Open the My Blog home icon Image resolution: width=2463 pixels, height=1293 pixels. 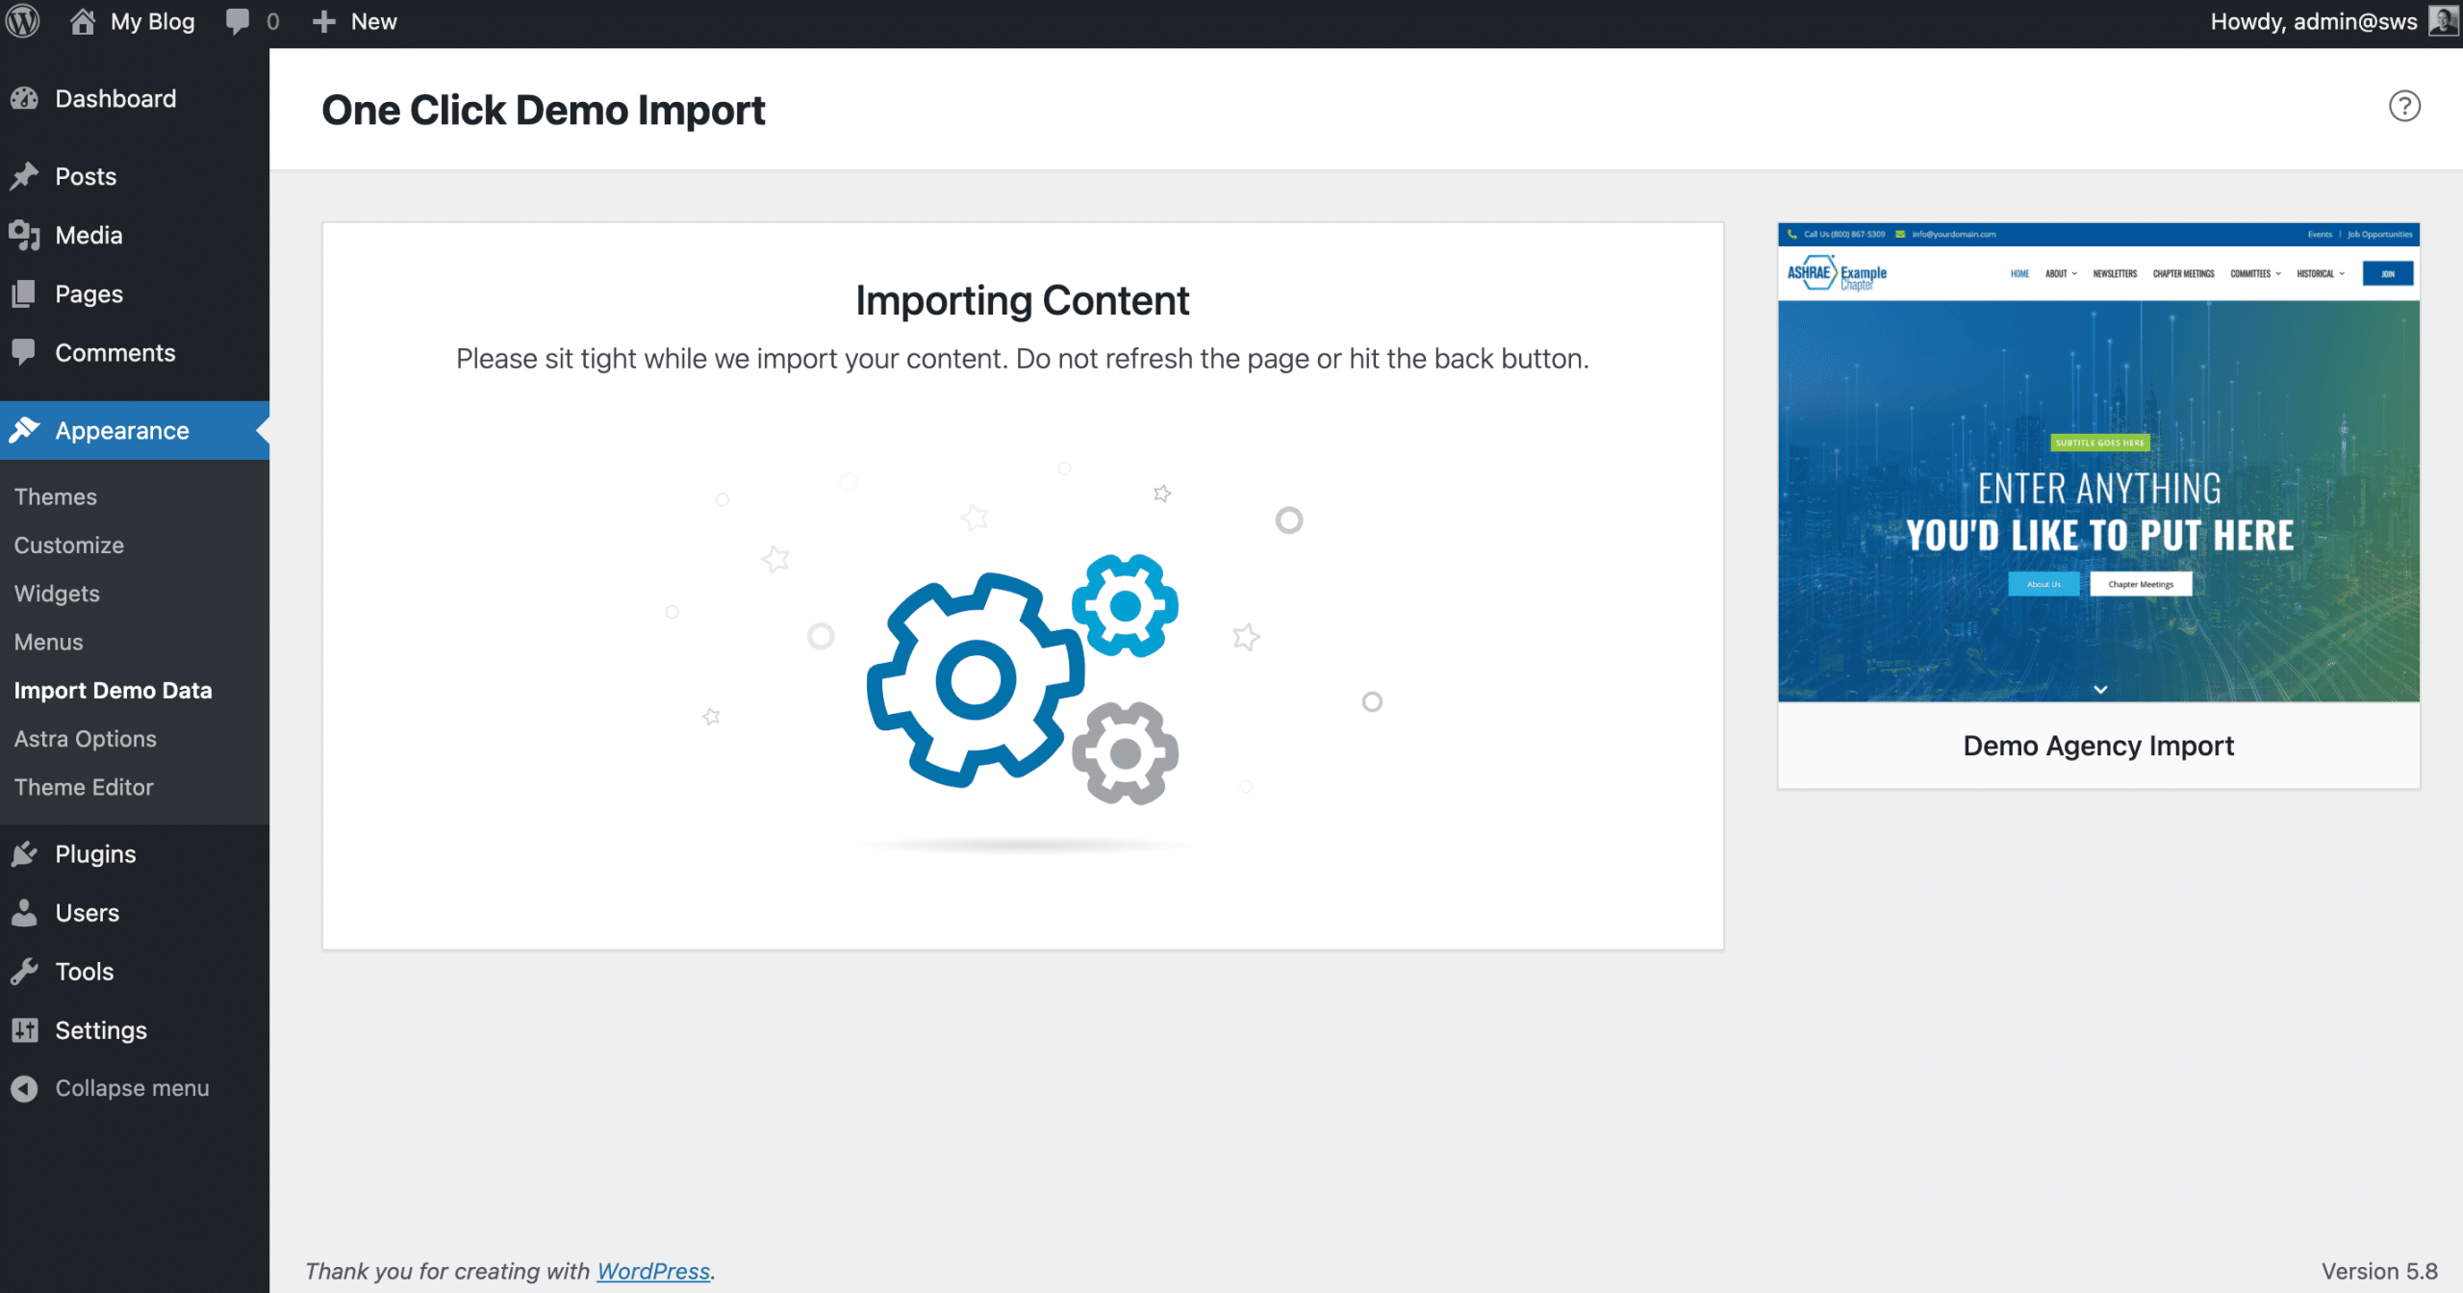tap(83, 21)
